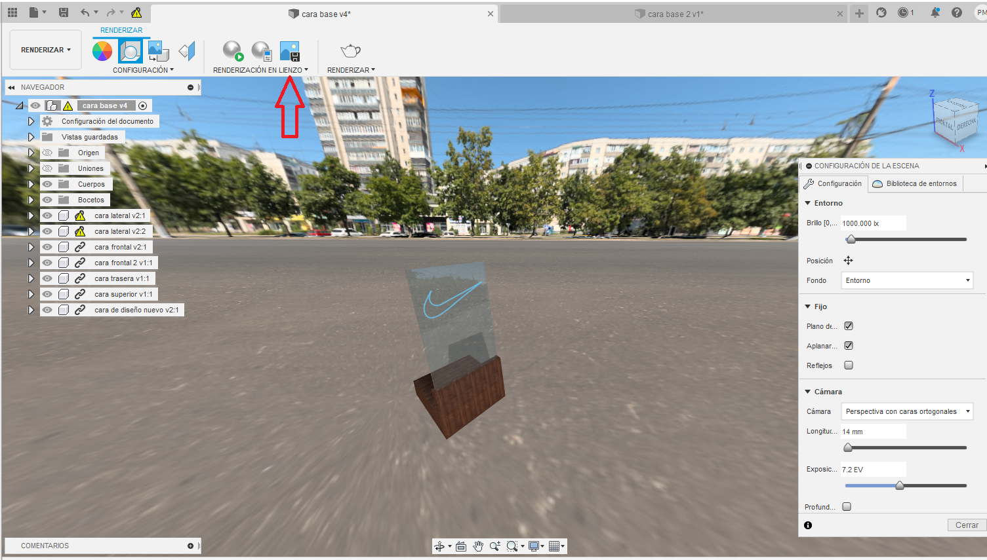Screen dimensions: 987x560
Task: Collapse the Cámara section
Action: coord(808,392)
